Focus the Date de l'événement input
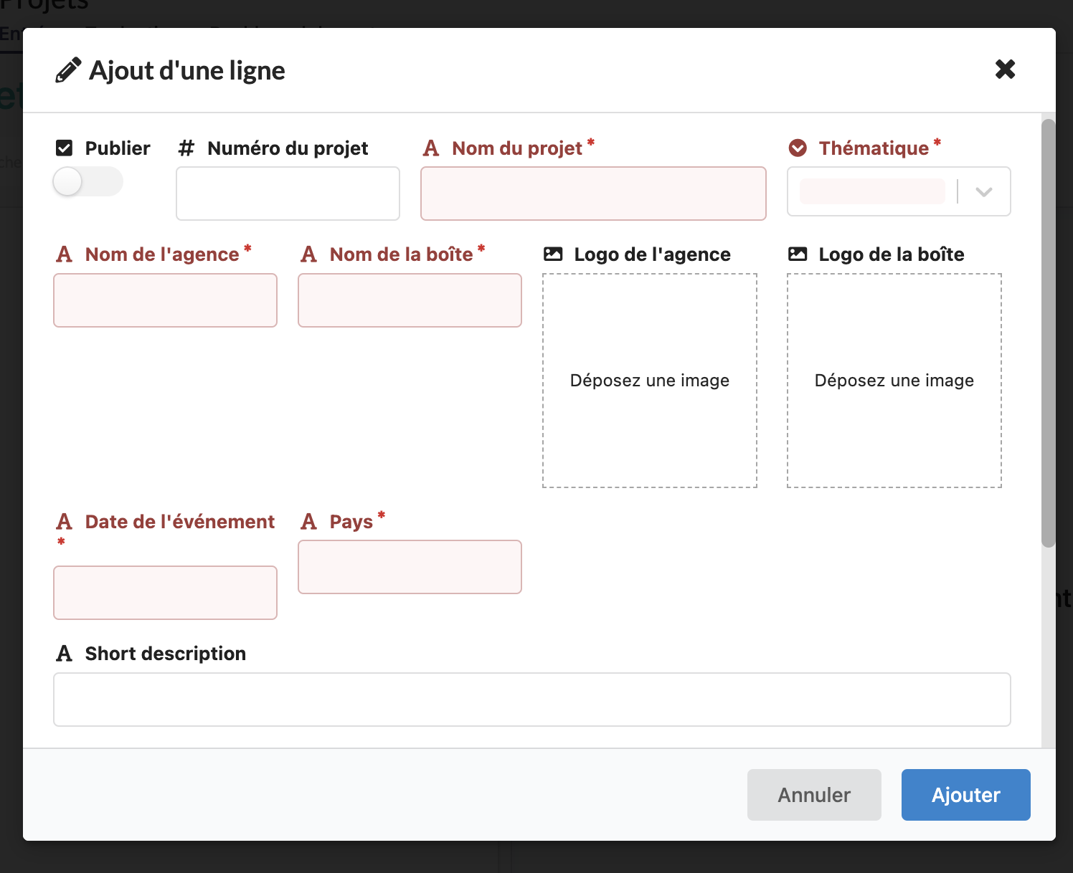1073x873 pixels. (165, 593)
